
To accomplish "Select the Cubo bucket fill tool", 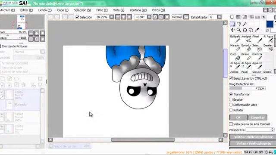I will tap(235, 56).
